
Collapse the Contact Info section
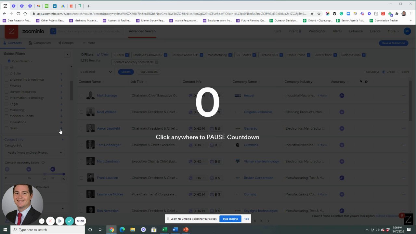[63, 140]
